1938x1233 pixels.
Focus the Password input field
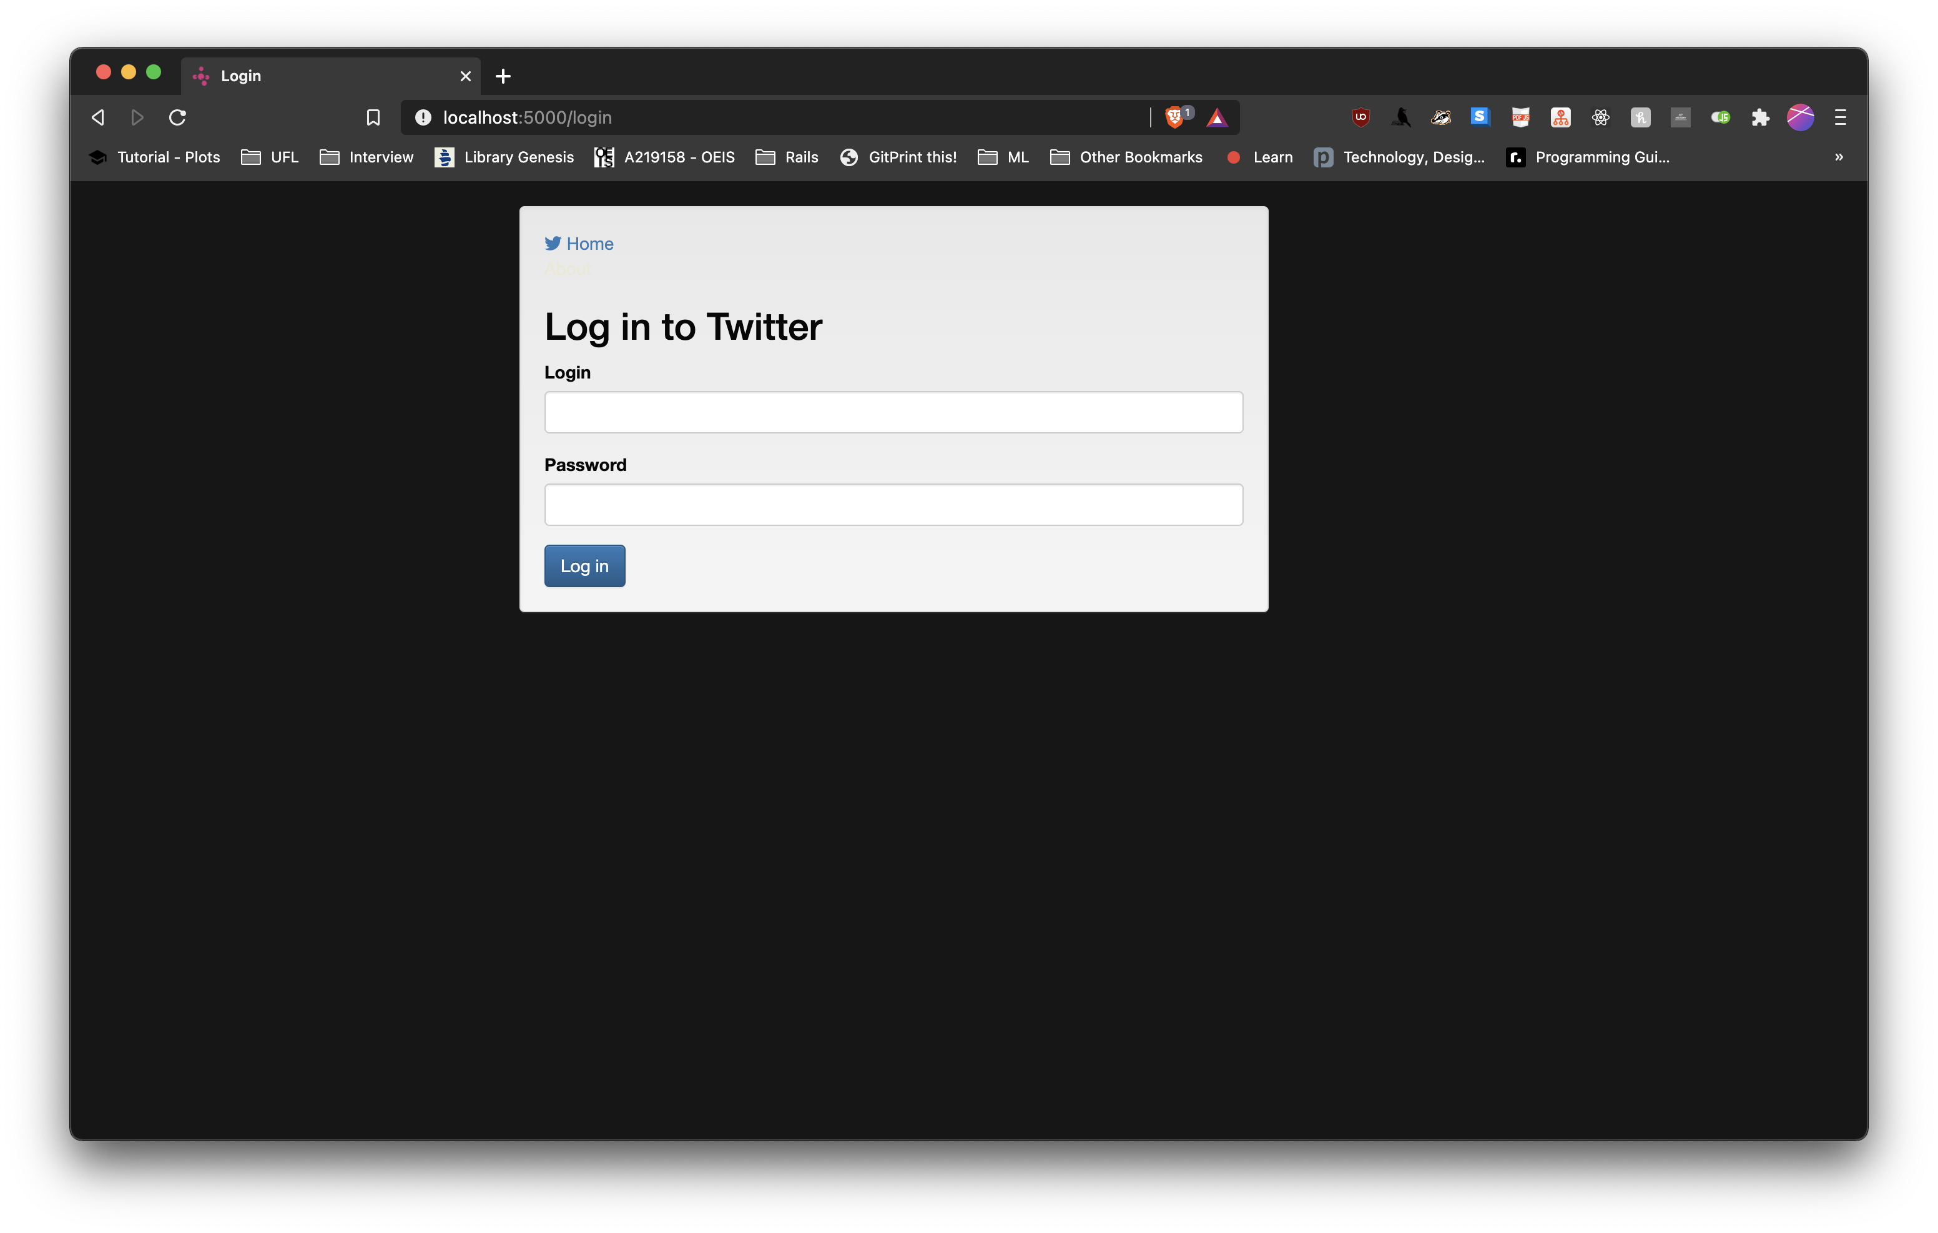click(893, 504)
